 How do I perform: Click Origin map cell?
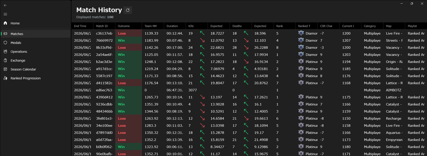[x=394, y=62]
